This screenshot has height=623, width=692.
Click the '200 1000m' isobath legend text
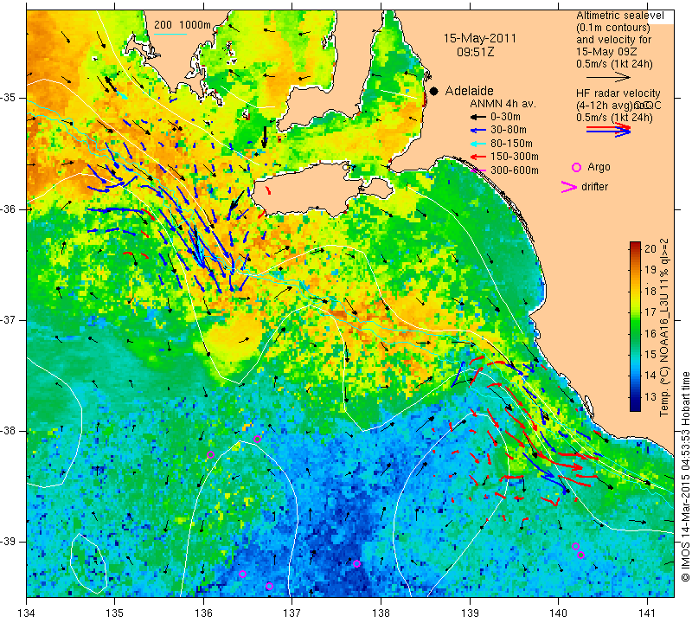[183, 25]
